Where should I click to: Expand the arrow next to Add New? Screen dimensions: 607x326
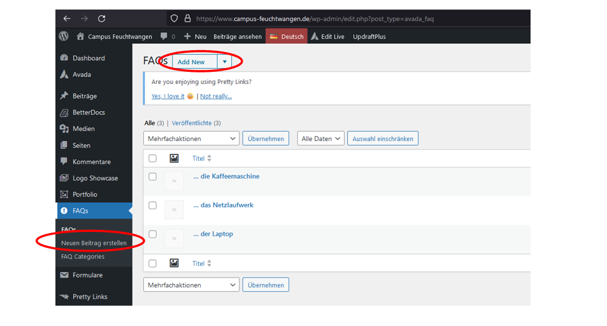tap(225, 62)
